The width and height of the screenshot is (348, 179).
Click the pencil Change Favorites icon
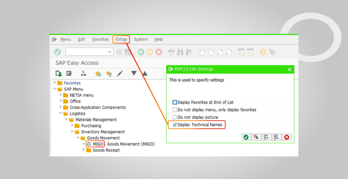tap(119, 73)
